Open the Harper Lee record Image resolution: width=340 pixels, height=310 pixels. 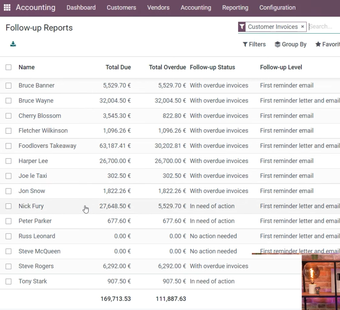pyautogui.click(x=33, y=161)
